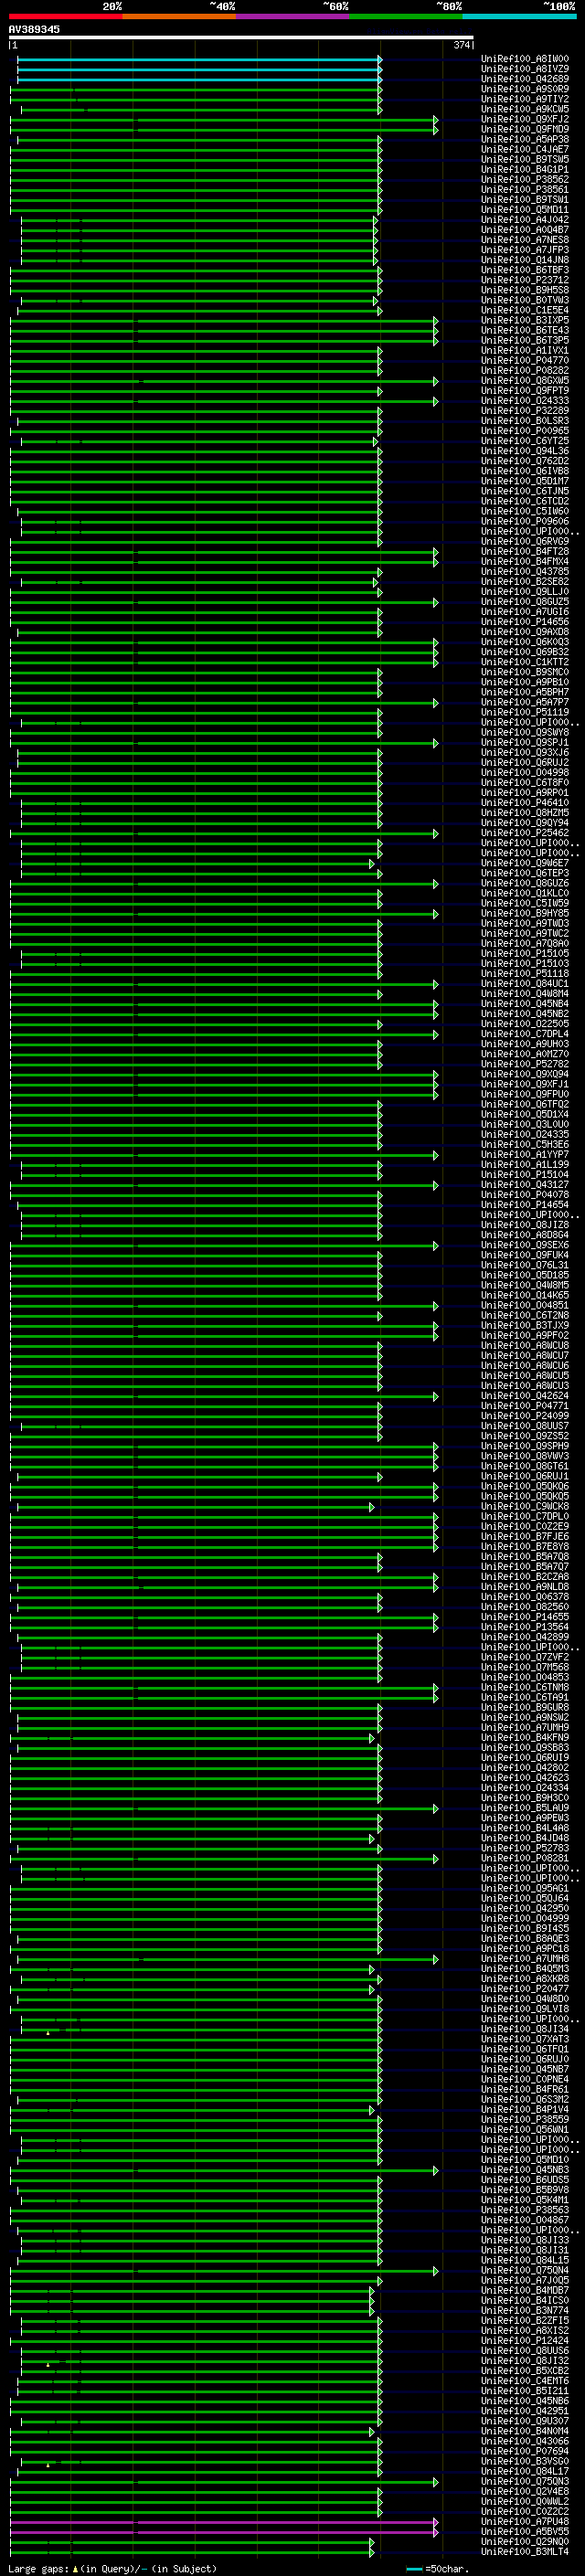Click the label UniRef100_Q75QN3
This screenshot has height=2576, width=585.
525,2481
